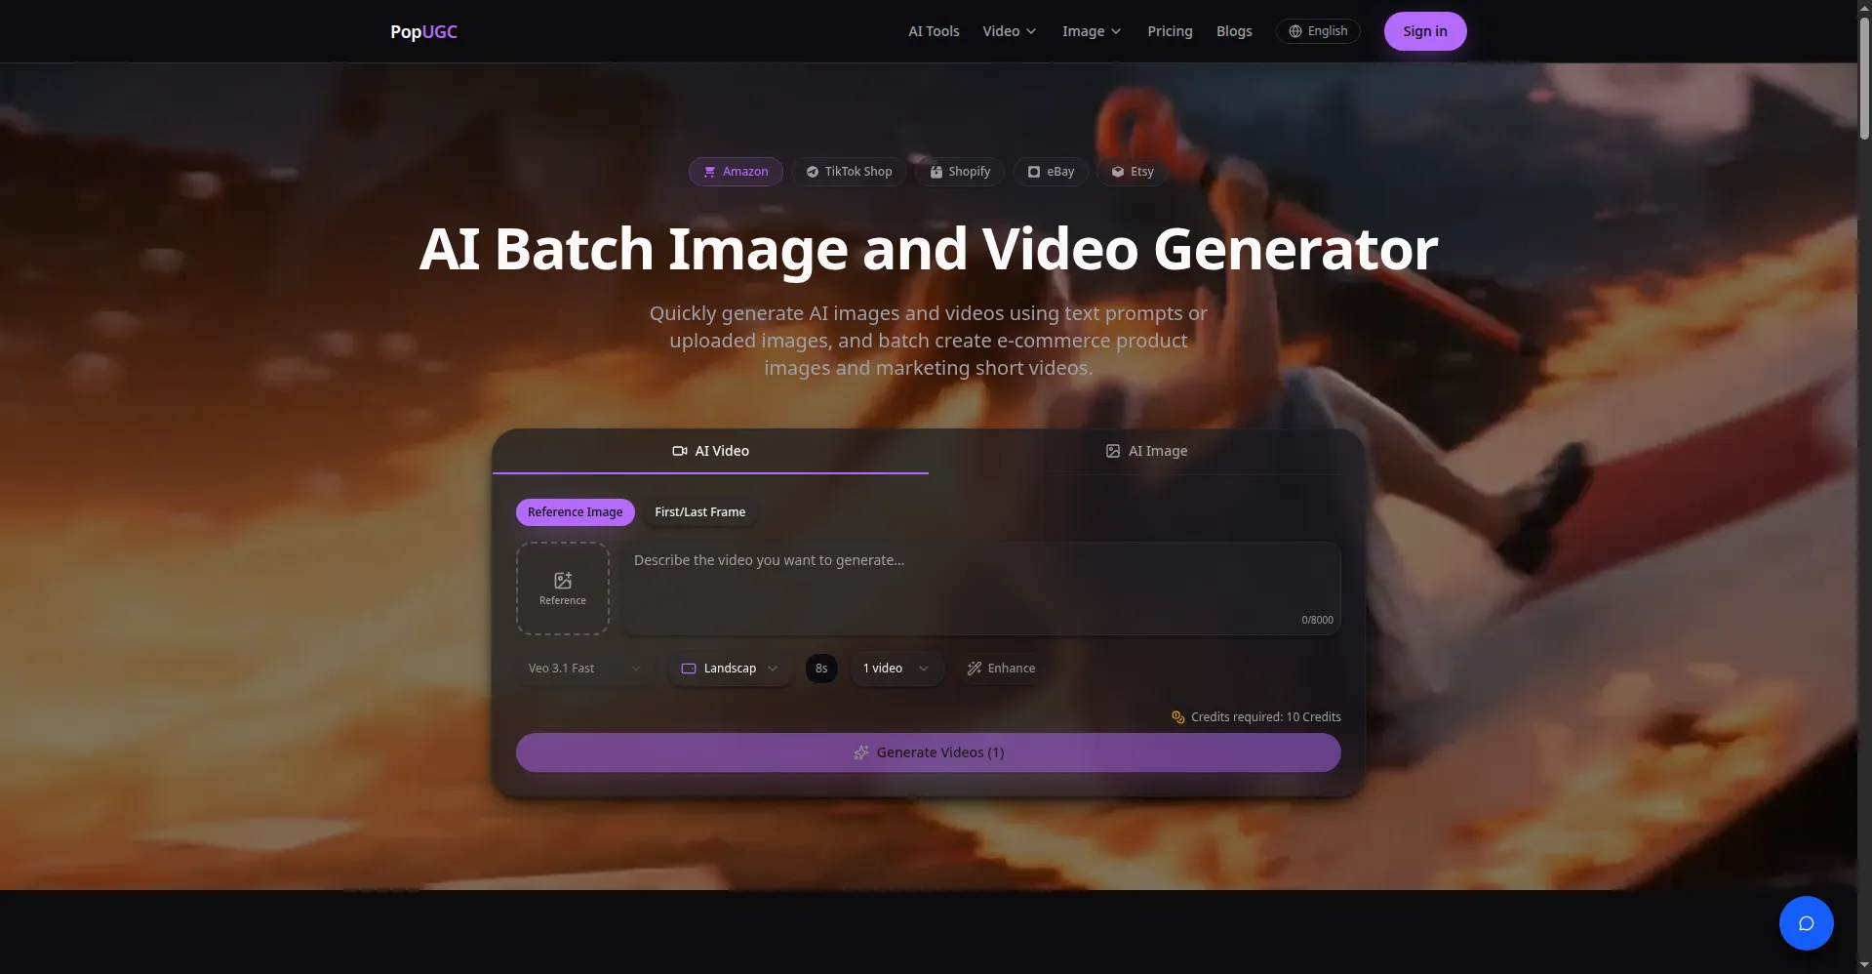Click the 8s duration pill

[821, 669]
